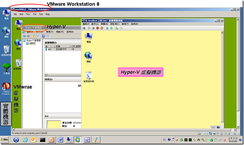Click the host taskbar Start button
The width and height of the screenshot is (244, 145).
[x=5, y=140]
